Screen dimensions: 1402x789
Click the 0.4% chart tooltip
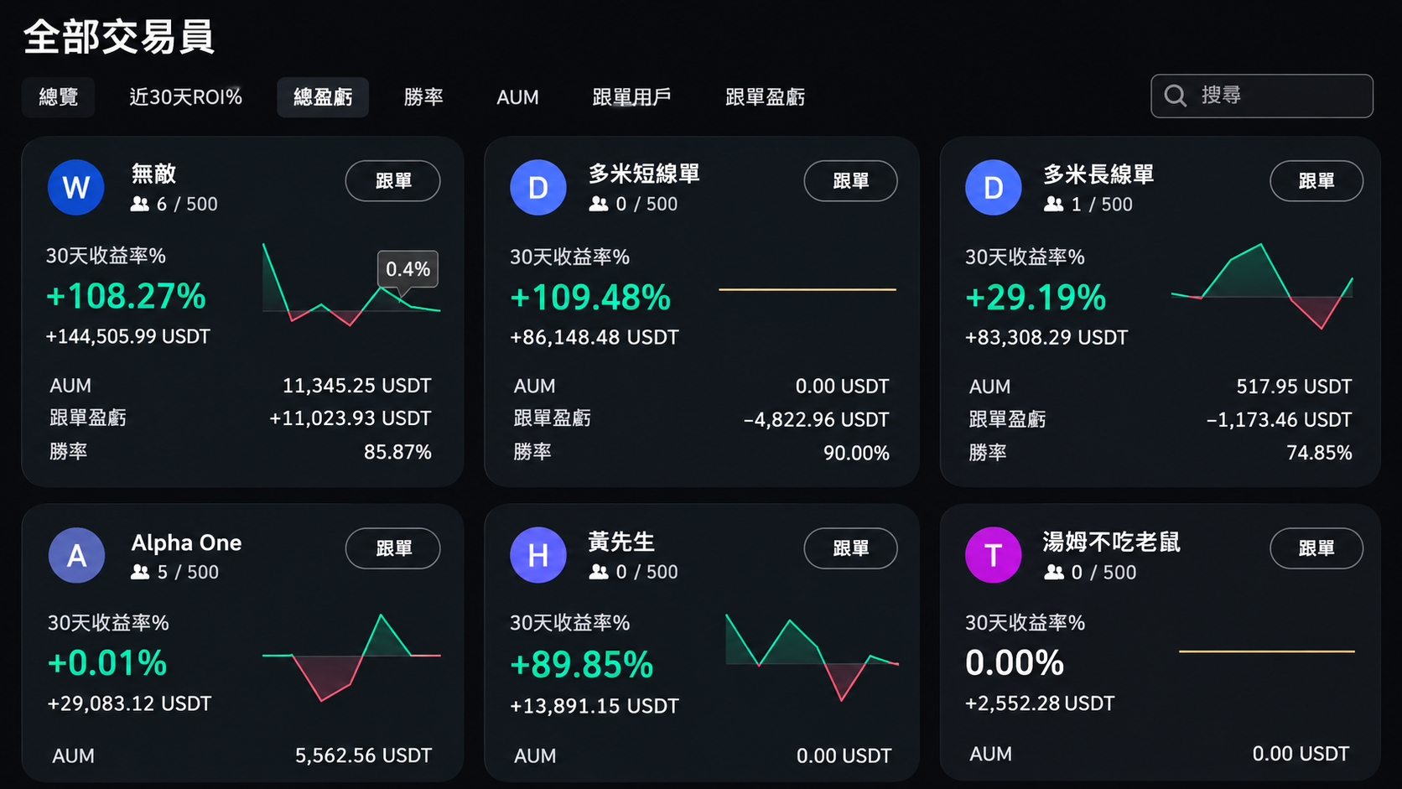click(x=408, y=269)
